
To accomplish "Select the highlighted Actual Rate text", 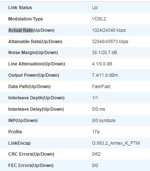I will point(21,30).
